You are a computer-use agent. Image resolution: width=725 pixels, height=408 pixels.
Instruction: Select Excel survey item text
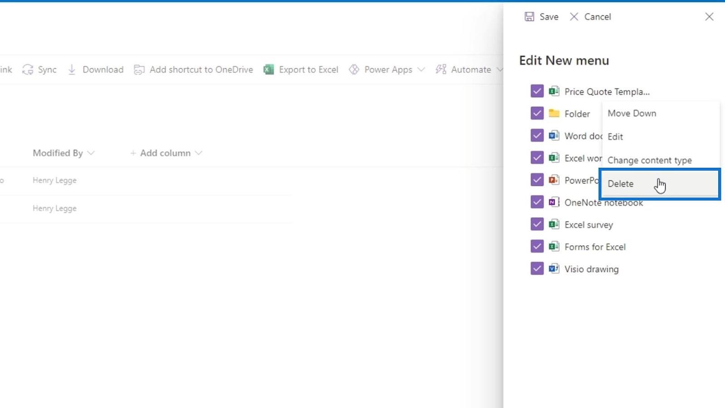click(x=589, y=225)
